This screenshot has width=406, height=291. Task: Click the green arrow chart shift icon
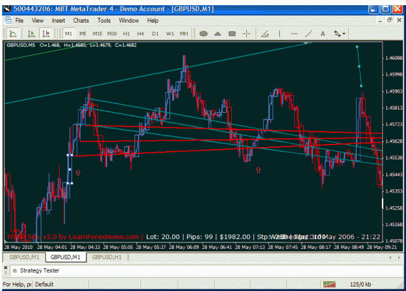[x=32, y=34]
